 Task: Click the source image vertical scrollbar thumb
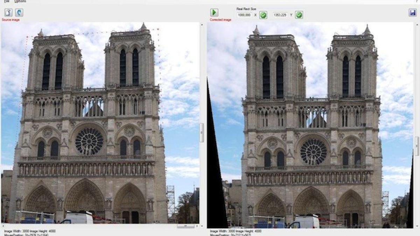tap(202, 133)
